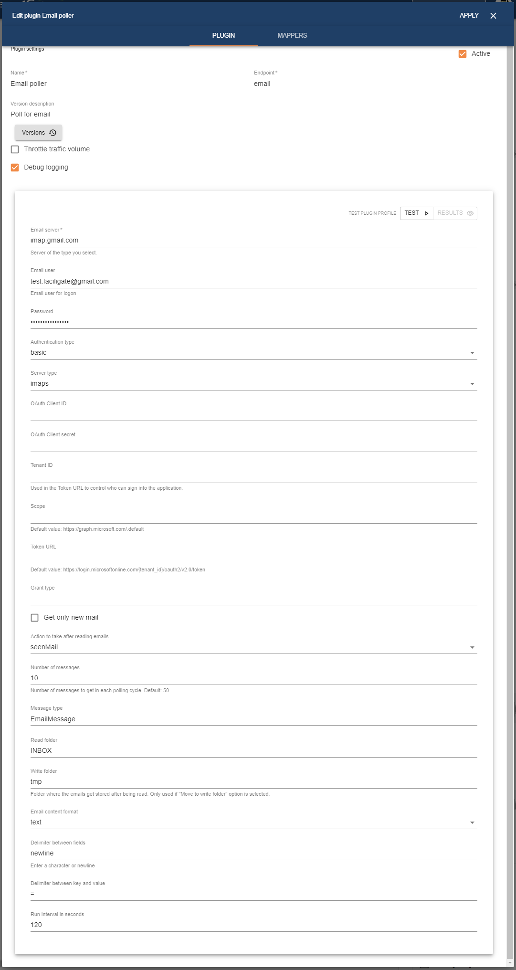Click the close X icon in header
This screenshot has height=970, width=516.
point(493,16)
